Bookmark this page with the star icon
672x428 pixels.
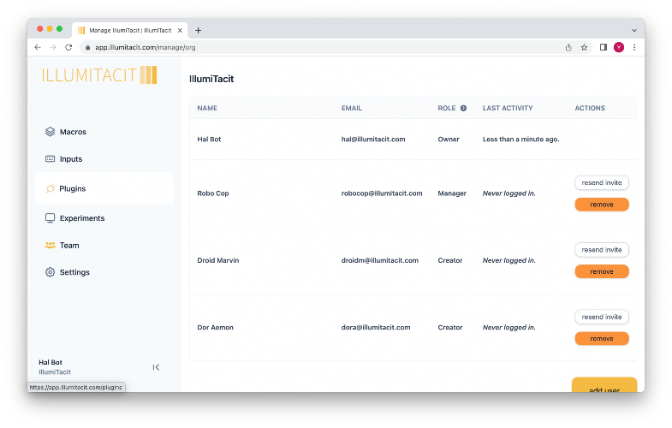[584, 47]
